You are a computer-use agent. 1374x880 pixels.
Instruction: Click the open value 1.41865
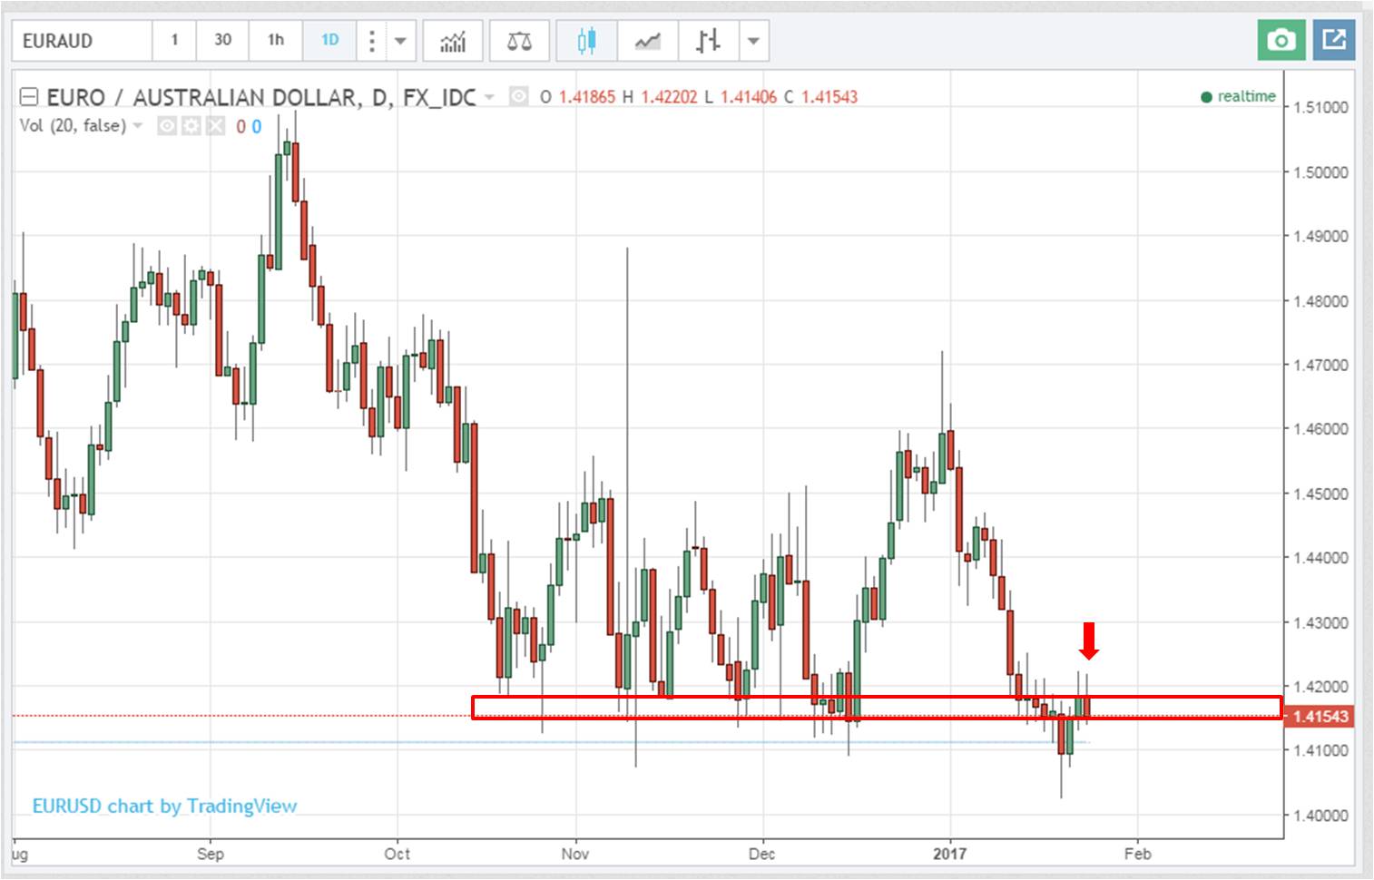click(586, 97)
